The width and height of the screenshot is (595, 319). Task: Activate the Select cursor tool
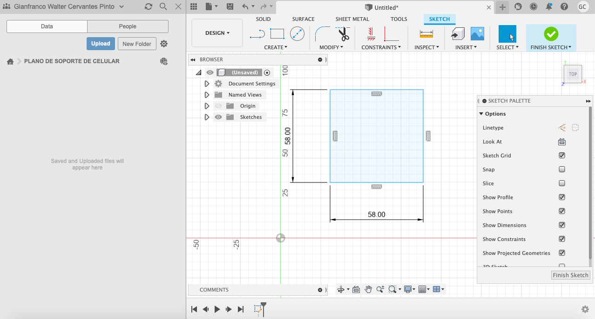tap(507, 34)
